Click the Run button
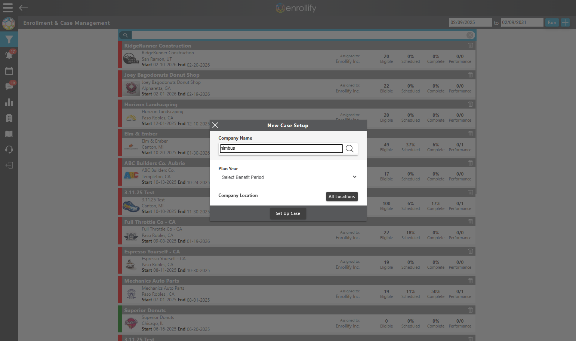Viewport: 576px width, 341px height. (x=552, y=22)
